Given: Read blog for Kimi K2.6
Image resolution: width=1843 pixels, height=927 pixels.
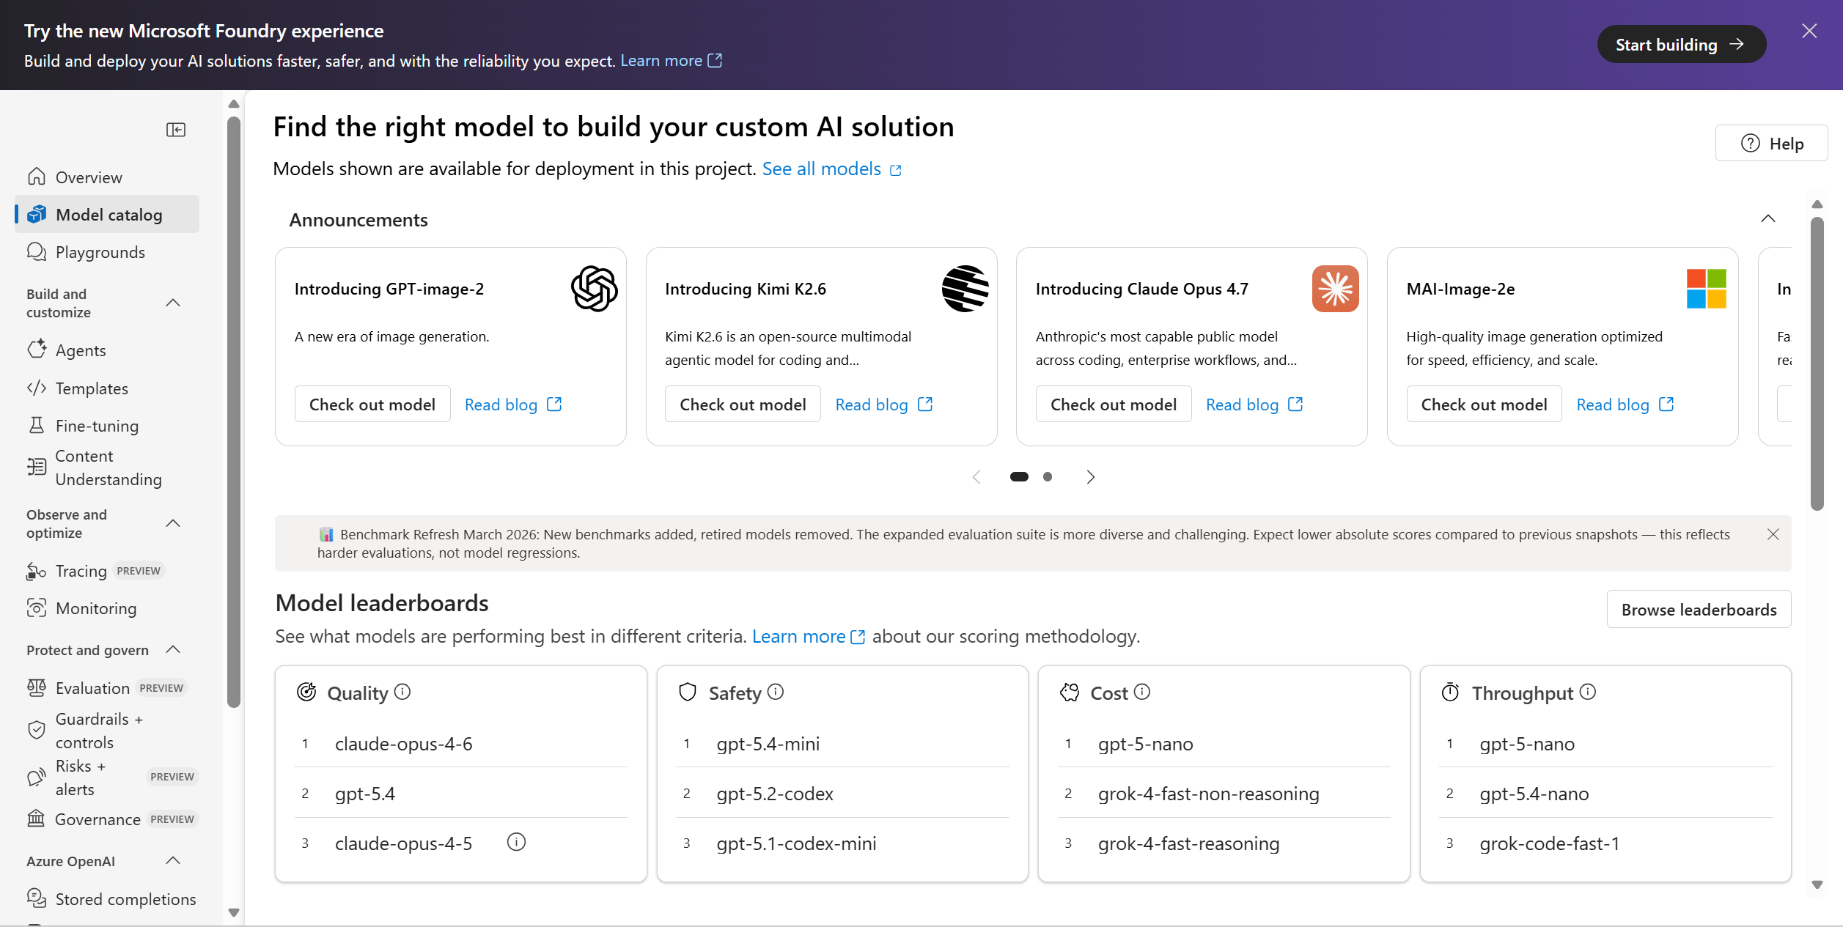Looking at the screenshot, I should [x=884, y=405].
